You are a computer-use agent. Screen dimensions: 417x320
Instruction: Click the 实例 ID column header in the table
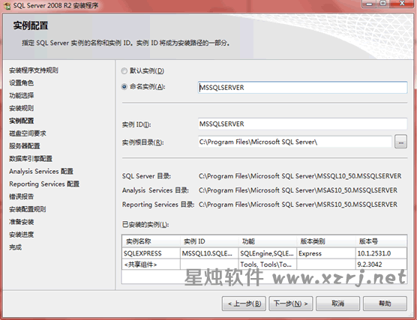tap(209, 241)
